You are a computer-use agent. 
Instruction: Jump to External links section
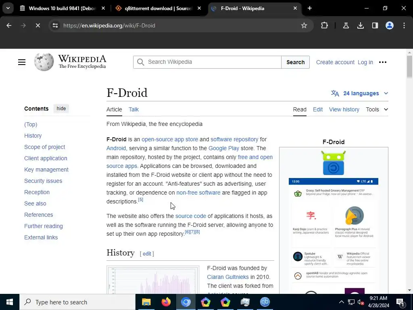pos(41,237)
